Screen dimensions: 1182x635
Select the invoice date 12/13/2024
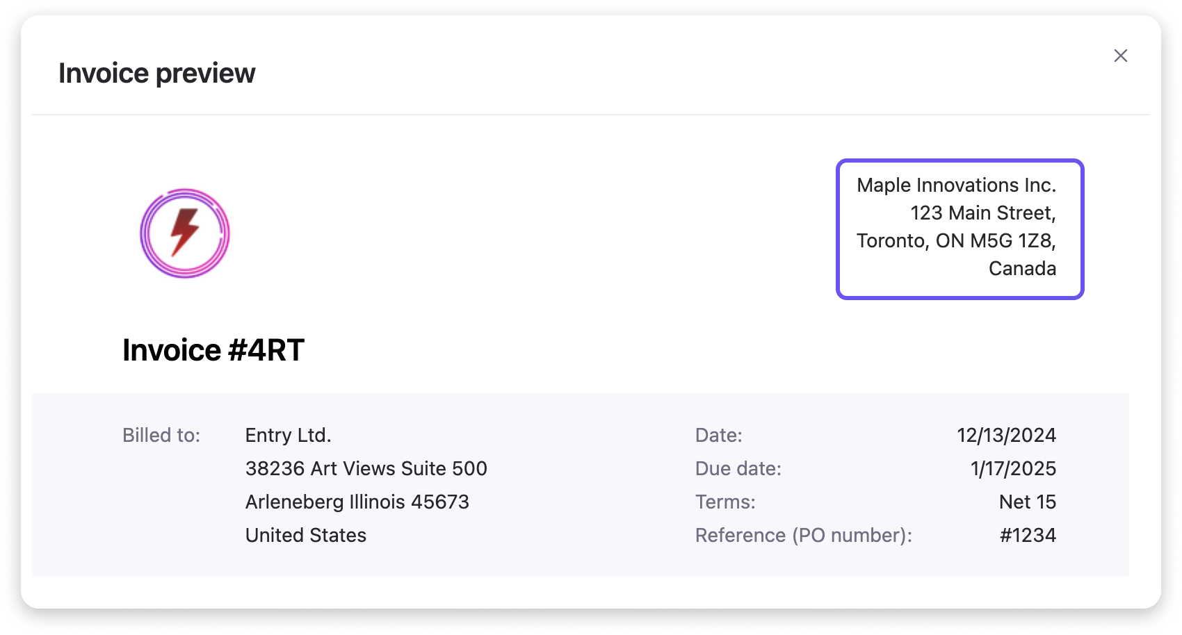click(1006, 435)
